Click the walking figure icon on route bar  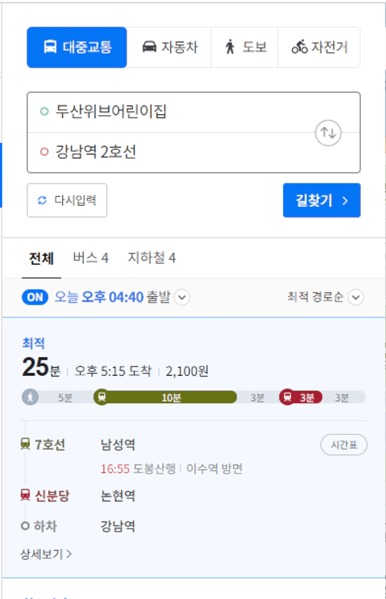(x=30, y=397)
